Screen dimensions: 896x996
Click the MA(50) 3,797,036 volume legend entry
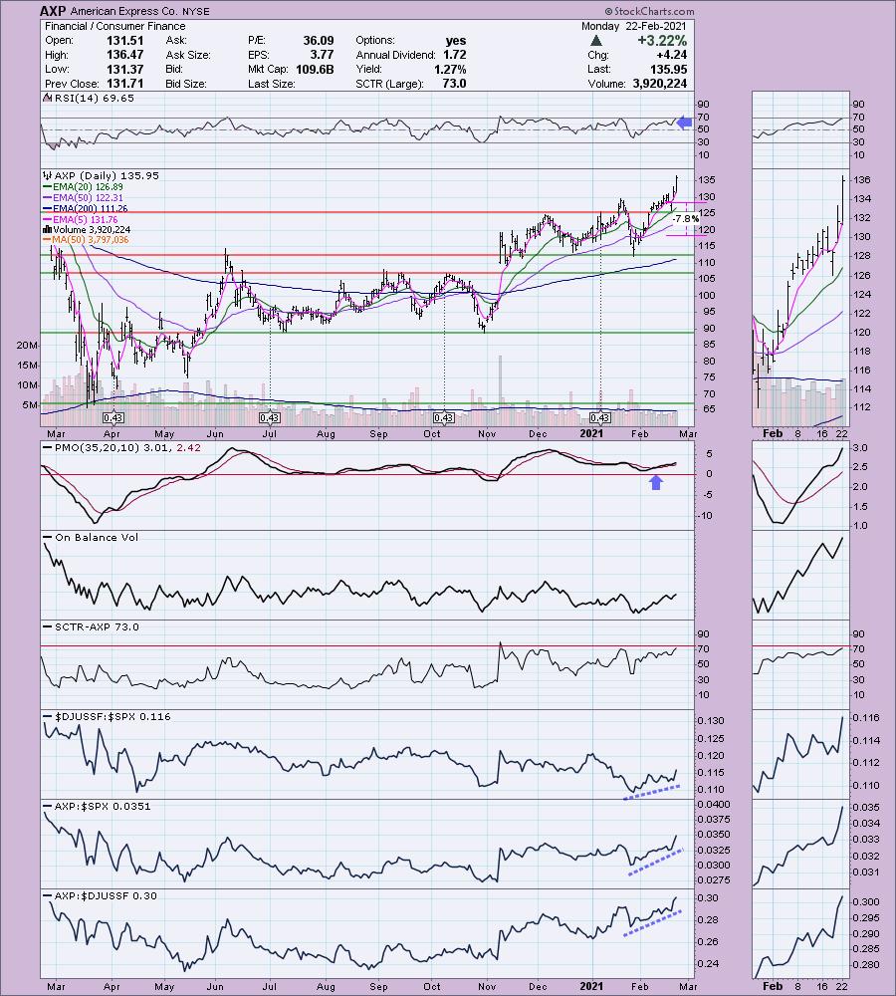[x=91, y=240]
